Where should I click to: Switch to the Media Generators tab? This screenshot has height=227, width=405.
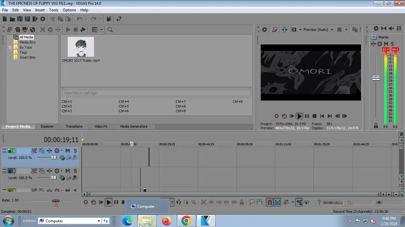point(134,126)
